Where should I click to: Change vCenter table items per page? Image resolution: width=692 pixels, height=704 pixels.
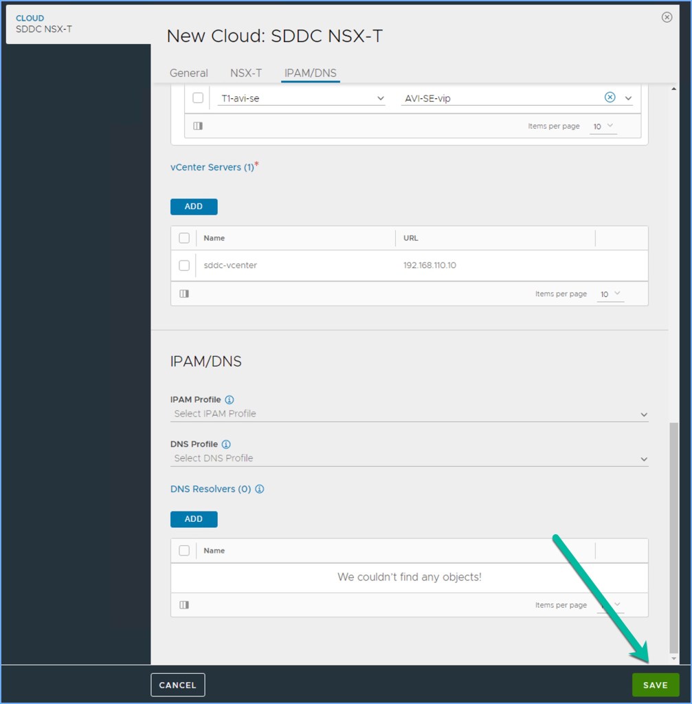pos(610,294)
